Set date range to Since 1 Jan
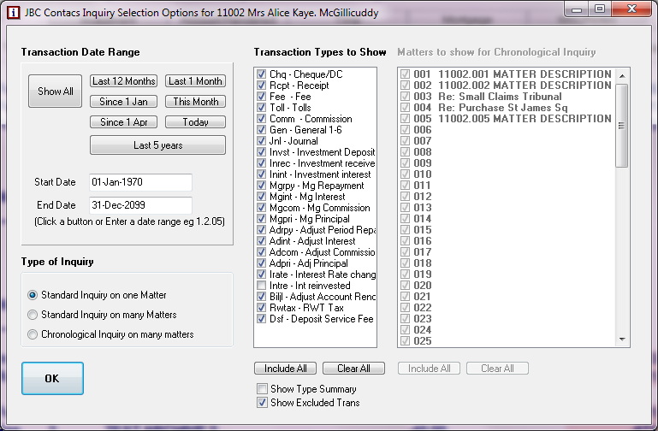 [124, 102]
